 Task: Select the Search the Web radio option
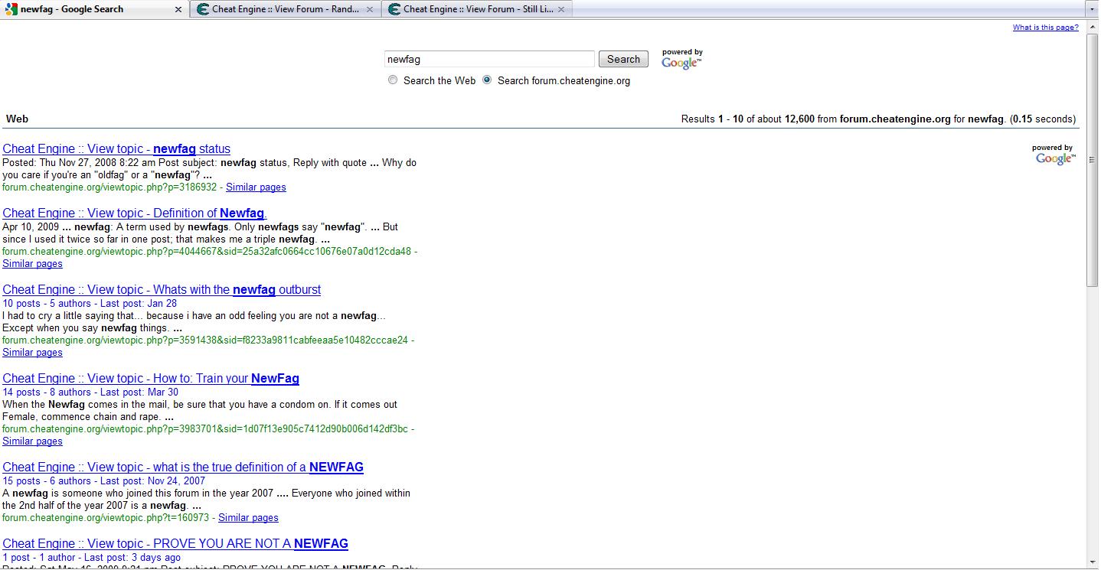click(393, 80)
